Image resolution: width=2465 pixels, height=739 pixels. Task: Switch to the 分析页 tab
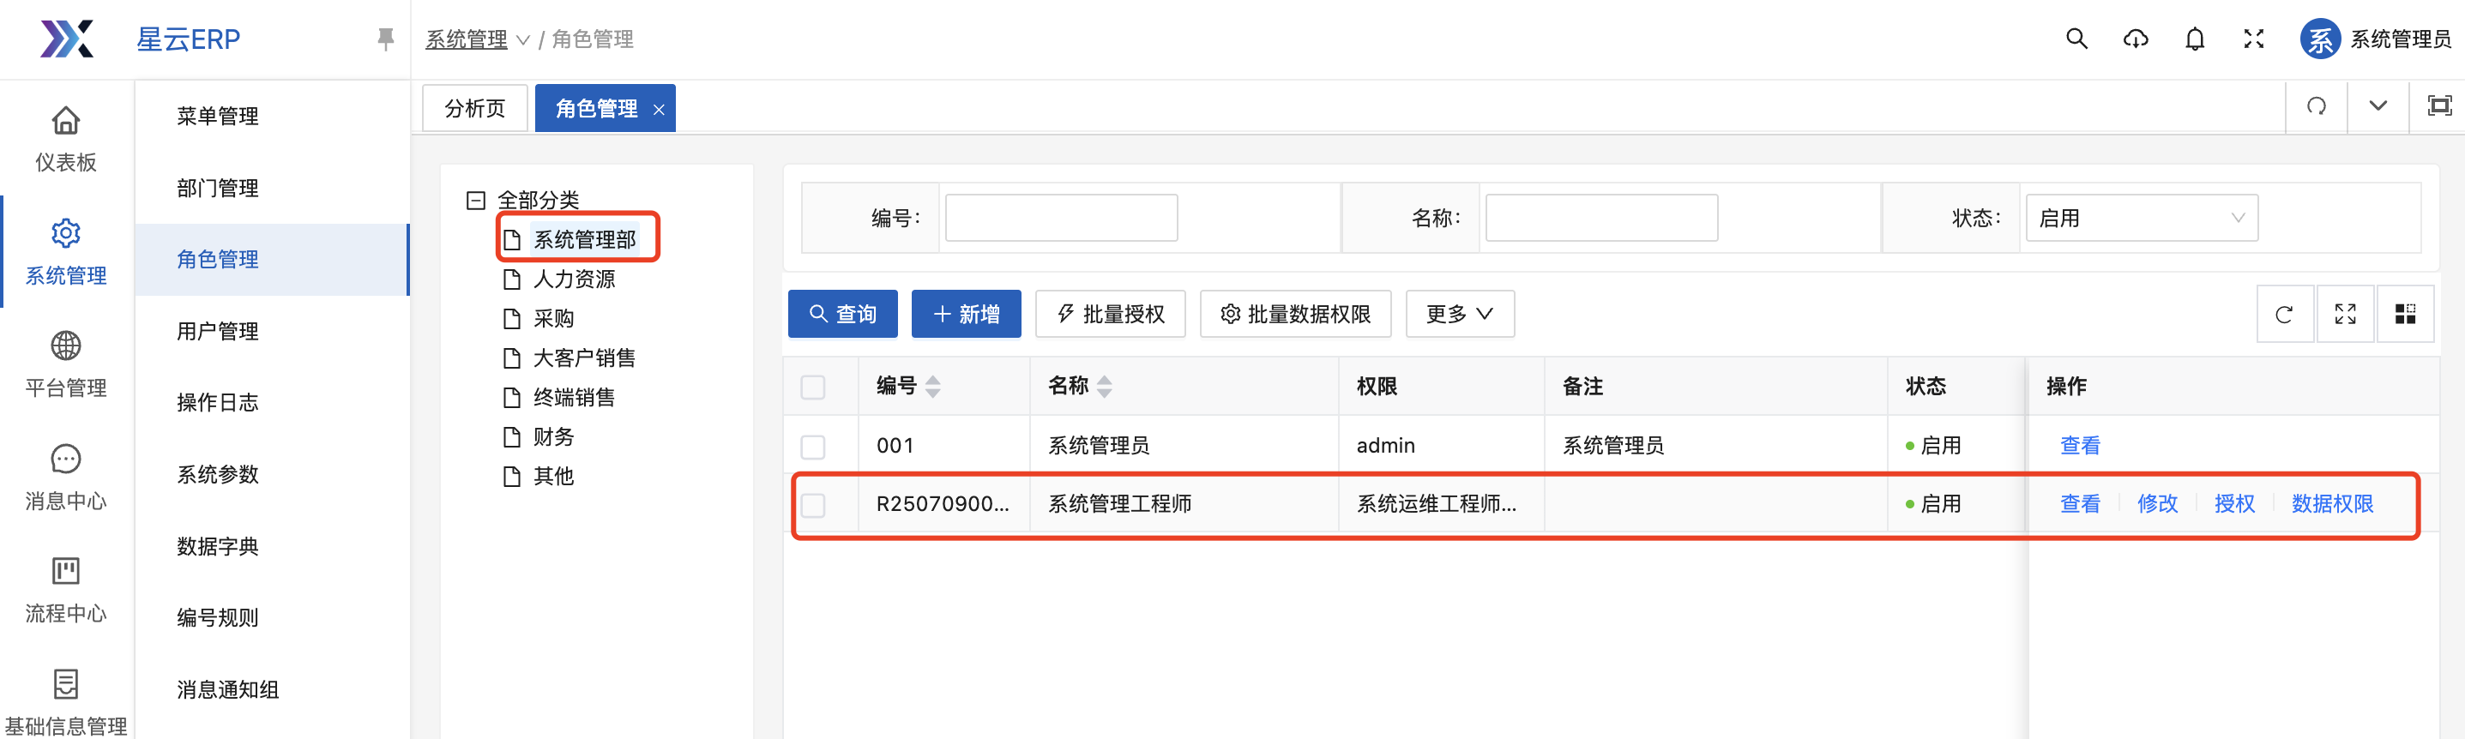[x=474, y=108]
